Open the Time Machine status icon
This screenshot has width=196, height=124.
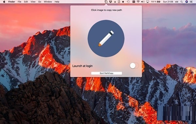(128, 2)
